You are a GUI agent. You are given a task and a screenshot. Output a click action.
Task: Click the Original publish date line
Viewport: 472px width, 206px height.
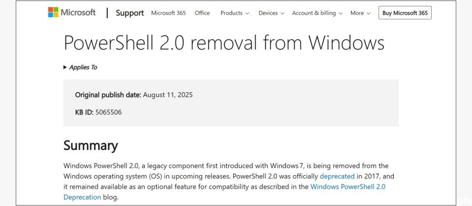pyautogui.click(x=134, y=95)
